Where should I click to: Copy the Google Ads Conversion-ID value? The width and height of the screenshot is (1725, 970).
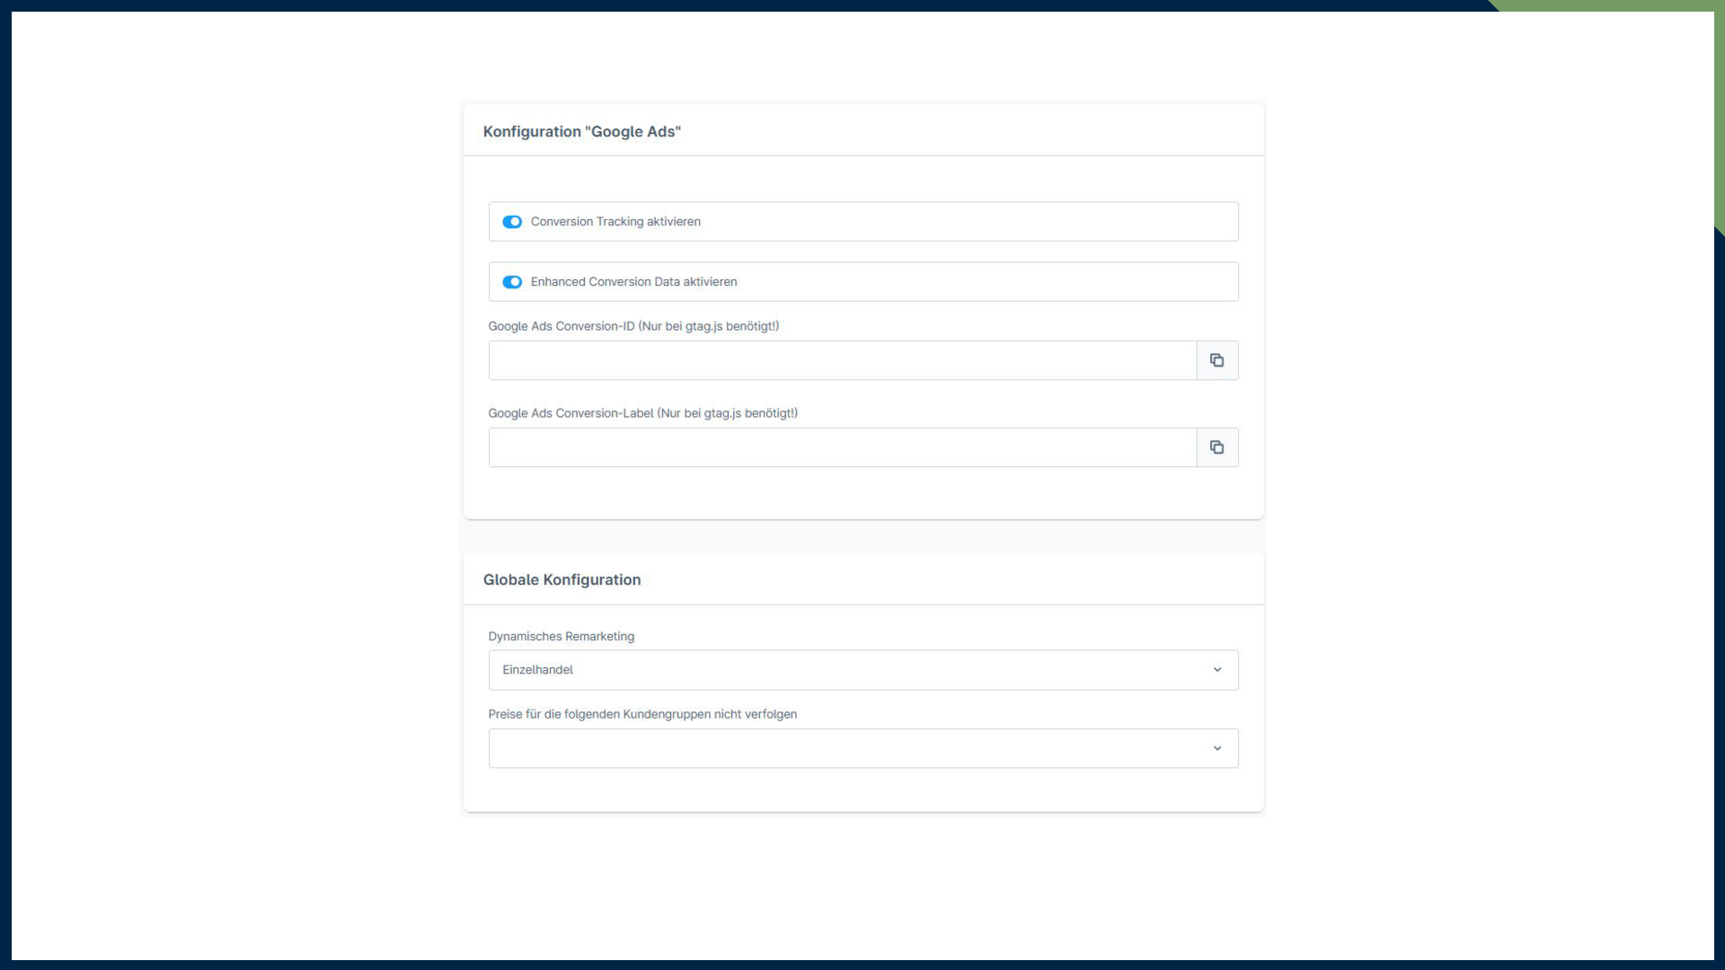1216,360
